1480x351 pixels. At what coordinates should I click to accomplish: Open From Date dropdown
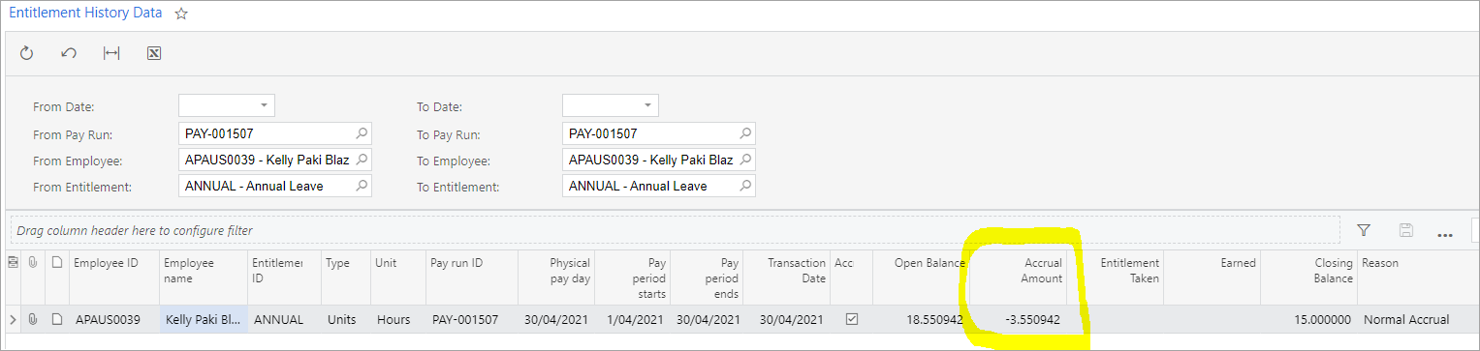pos(263,105)
